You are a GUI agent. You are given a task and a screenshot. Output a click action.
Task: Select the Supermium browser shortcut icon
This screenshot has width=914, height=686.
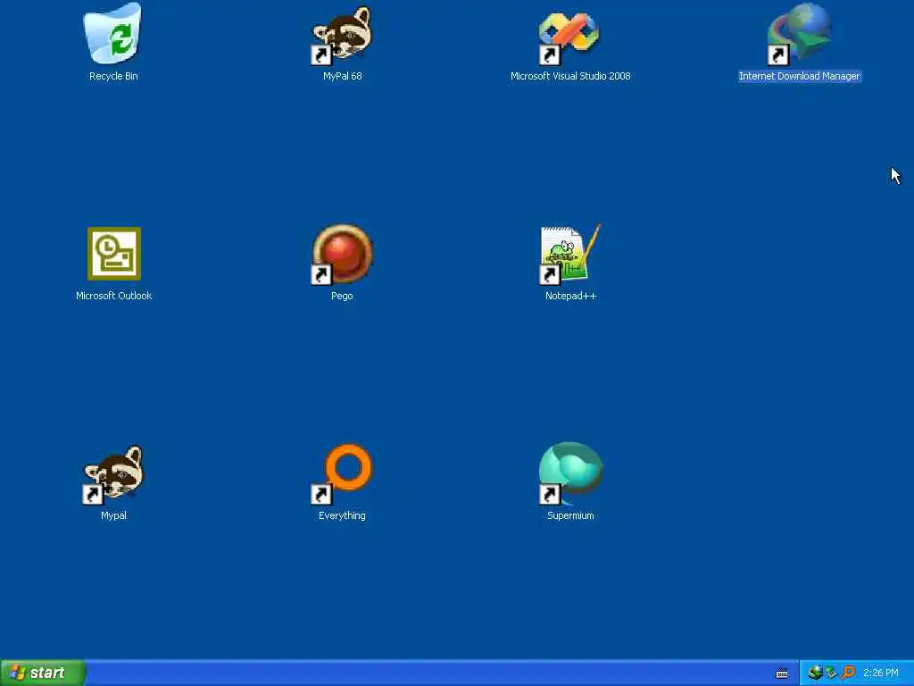tap(570, 473)
